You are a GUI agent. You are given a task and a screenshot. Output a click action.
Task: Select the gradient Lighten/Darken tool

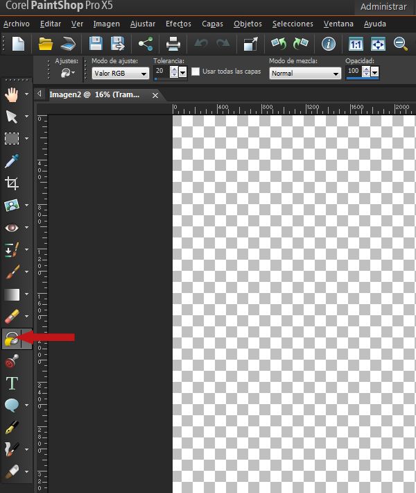12,294
